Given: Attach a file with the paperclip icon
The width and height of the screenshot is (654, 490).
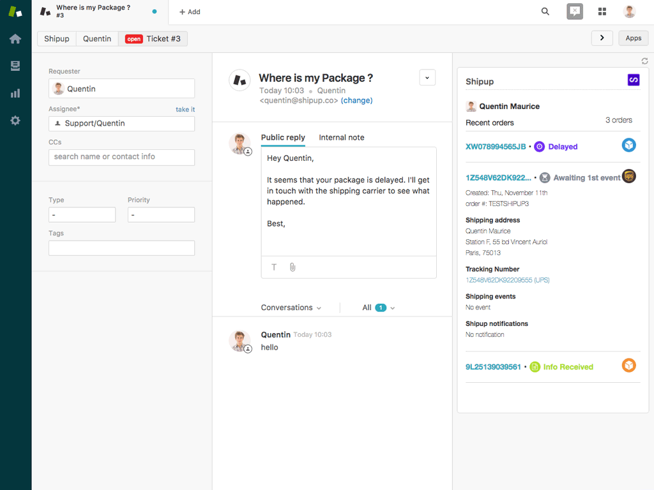Looking at the screenshot, I should 293,267.
